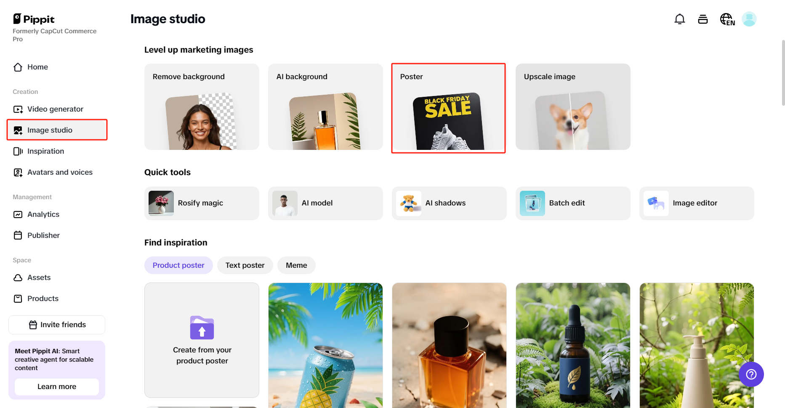Launch the Batch edit quick tool
Image resolution: width=785 pixels, height=408 pixels.
573,203
